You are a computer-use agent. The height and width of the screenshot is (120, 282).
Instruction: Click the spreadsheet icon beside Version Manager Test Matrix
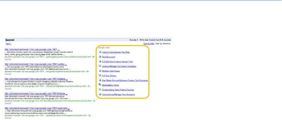[x=100, y=66]
